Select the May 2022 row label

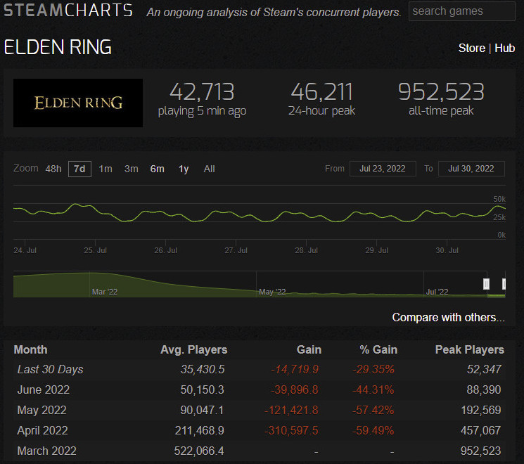click(41, 410)
